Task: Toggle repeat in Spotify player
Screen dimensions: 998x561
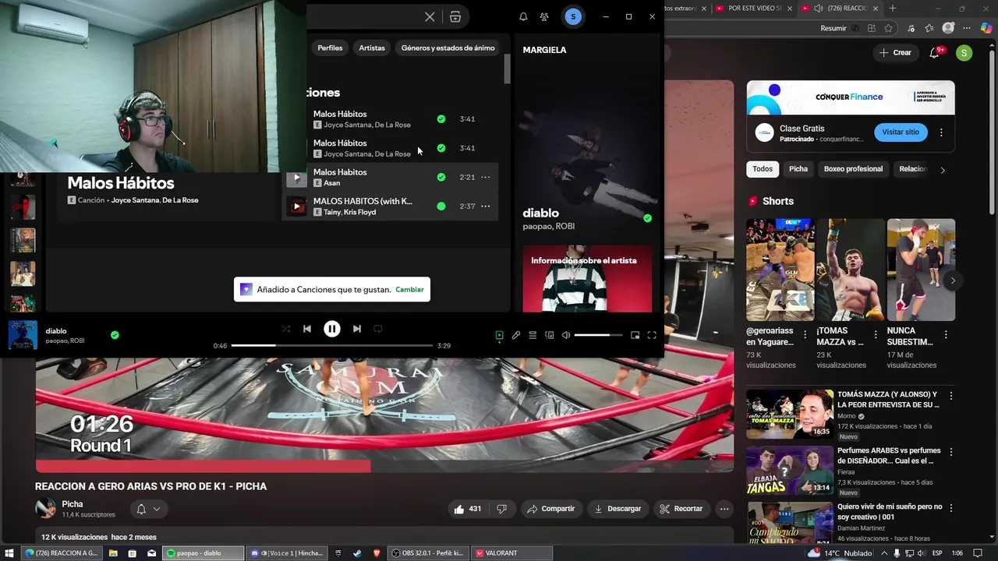Action: pos(378,329)
